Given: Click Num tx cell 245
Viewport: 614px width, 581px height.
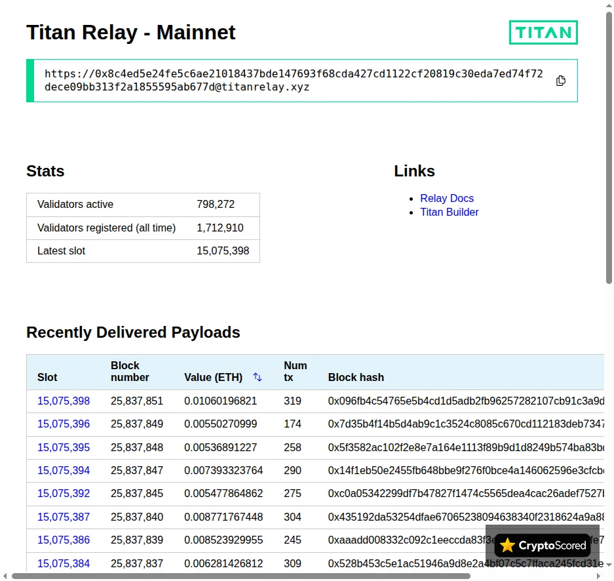Looking at the screenshot, I should click(x=292, y=540).
